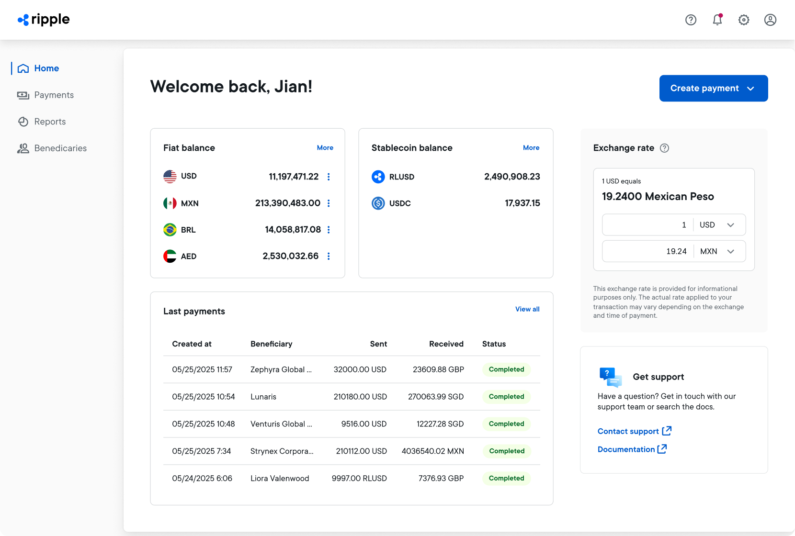The height and width of the screenshot is (536, 795).
Task: Open the options menu for the AED balance
Action: [329, 256]
